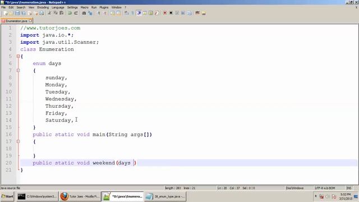The image size is (359, 202).
Task: Open the Macro menu
Action: point(85,7)
